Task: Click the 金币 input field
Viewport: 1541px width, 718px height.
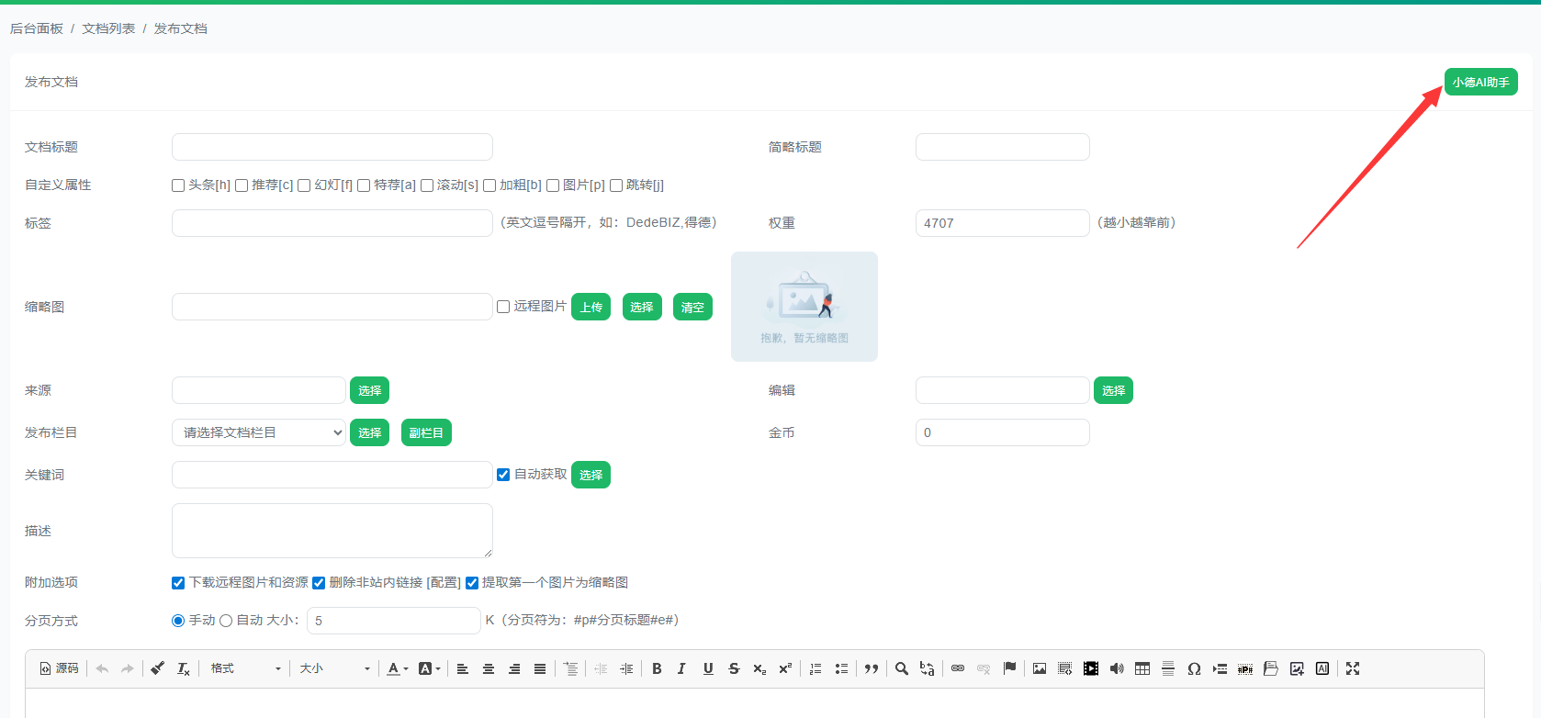Action: point(1003,432)
